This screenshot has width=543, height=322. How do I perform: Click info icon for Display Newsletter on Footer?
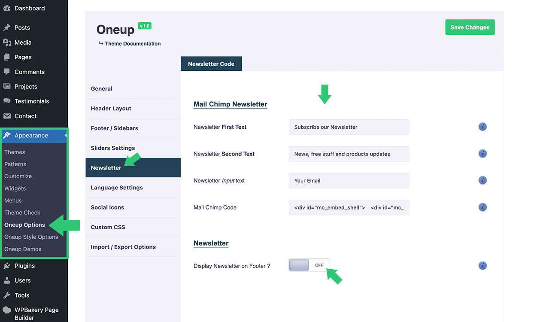(x=482, y=266)
